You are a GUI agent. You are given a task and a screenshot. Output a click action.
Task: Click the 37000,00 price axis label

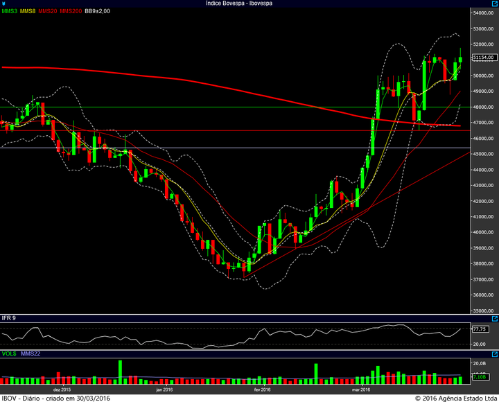click(484, 279)
